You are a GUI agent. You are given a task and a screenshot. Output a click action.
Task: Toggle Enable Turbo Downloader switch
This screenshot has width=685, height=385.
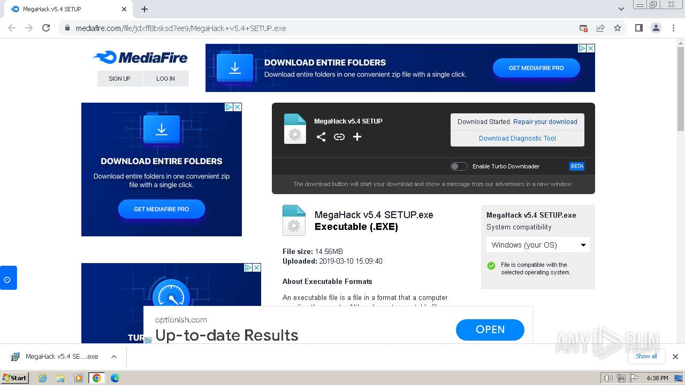pyautogui.click(x=459, y=166)
